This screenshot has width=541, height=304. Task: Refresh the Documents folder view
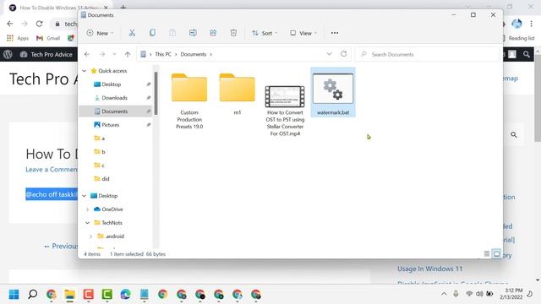[344, 54]
